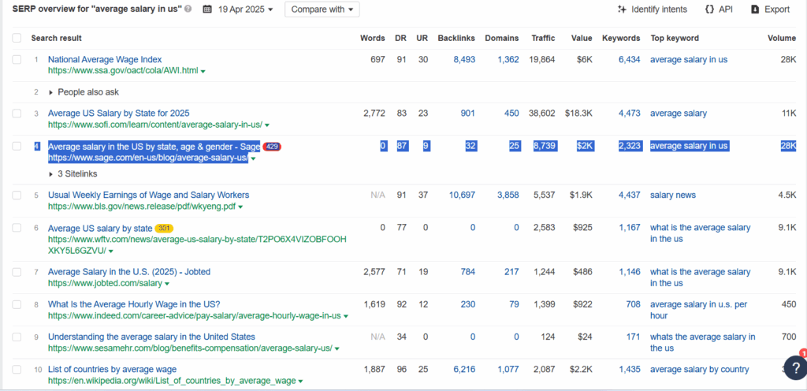
Task: Open the sesamehr.com URL dropdown arrow
Action: pyautogui.click(x=337, y=348)
